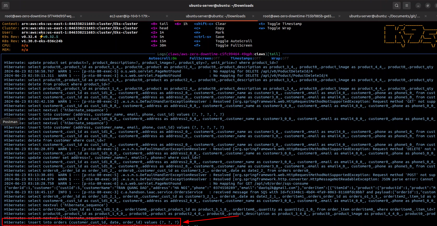Click the 03:18:28.750 WARN sqs-consume line

(x=156, y=184)
